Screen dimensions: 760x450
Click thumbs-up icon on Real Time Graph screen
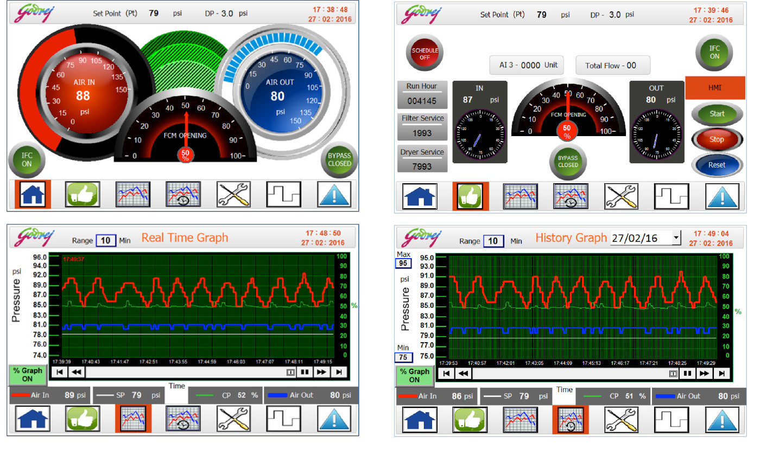(83, 419)
